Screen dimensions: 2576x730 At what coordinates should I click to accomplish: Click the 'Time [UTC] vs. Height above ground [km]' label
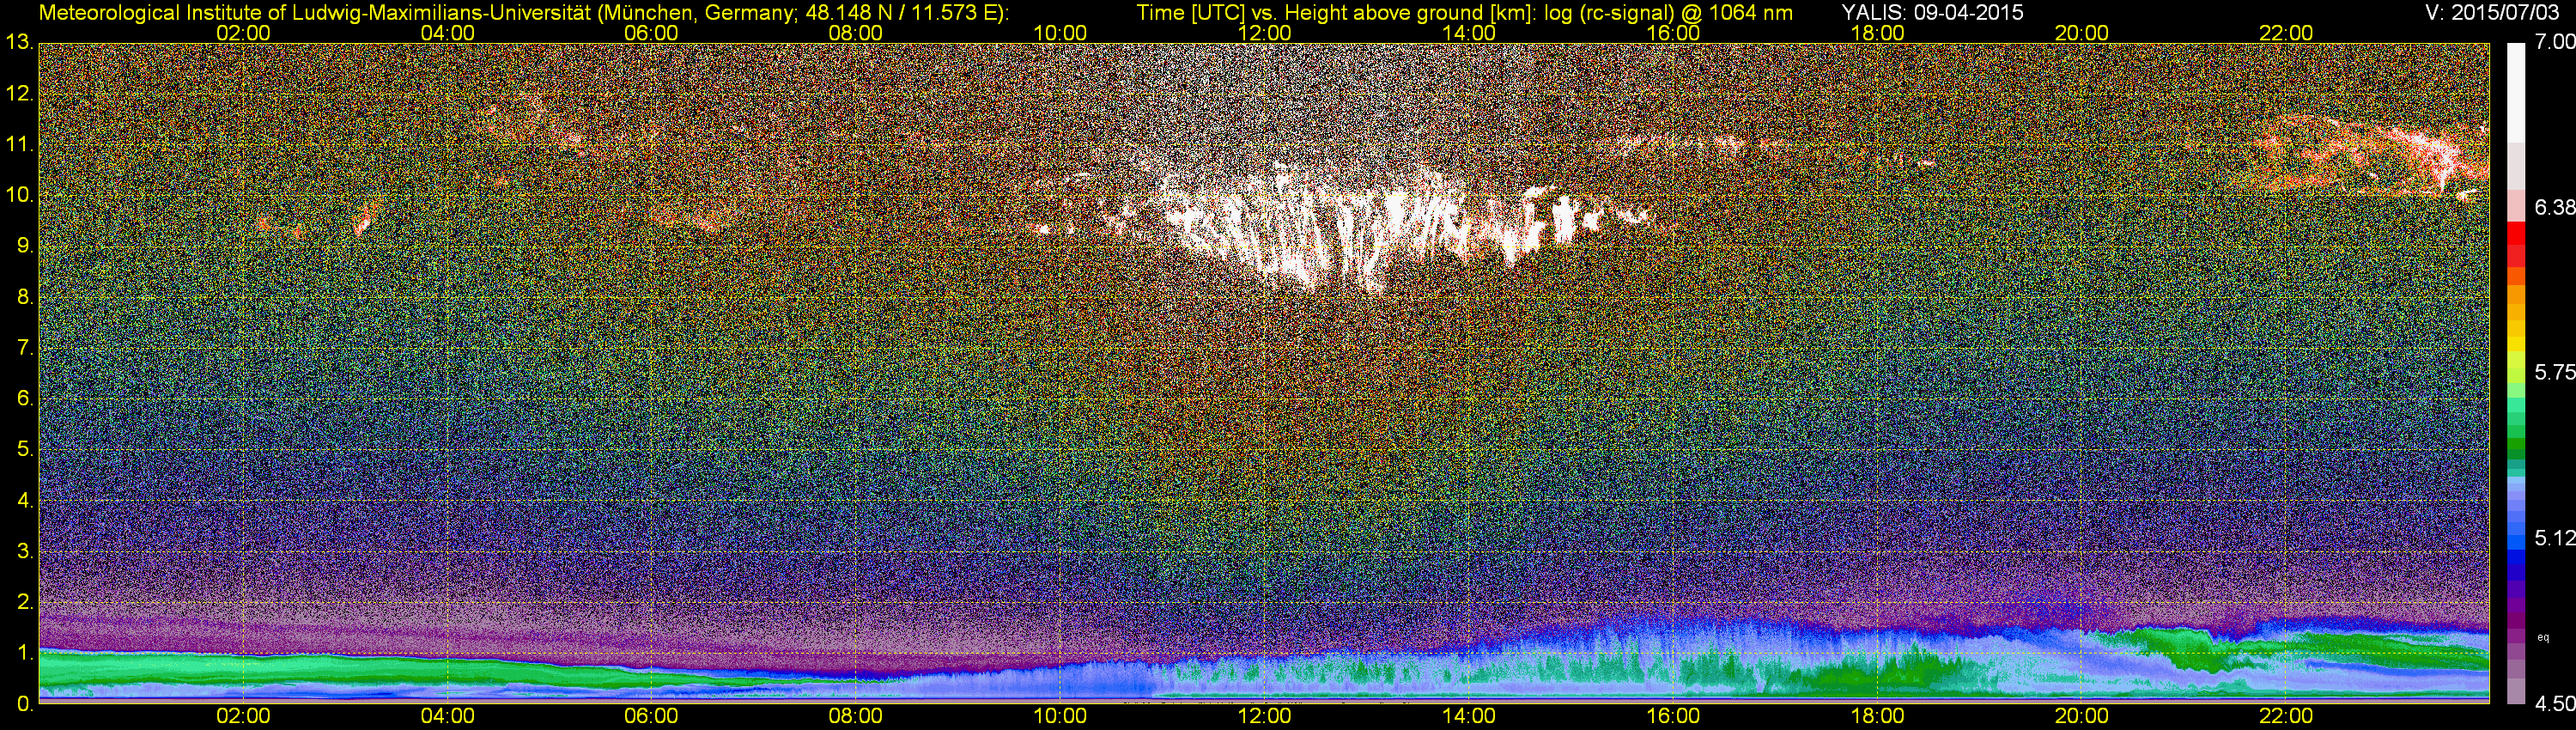[1336, 12]
